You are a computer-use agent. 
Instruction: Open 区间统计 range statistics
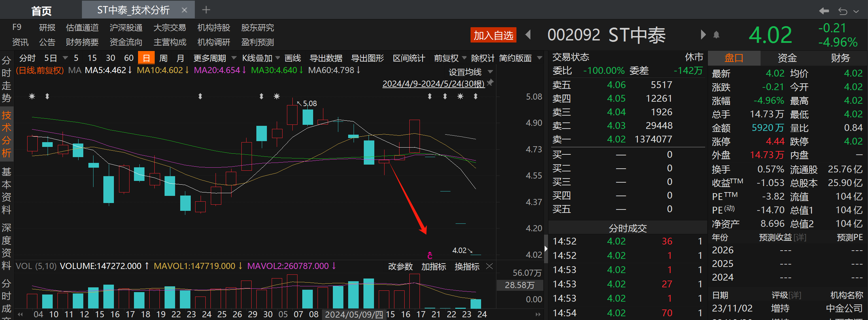tap(409, 58)
